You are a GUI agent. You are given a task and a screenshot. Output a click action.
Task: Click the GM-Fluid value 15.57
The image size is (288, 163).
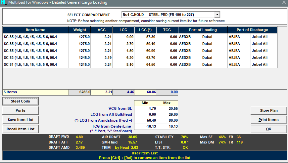click(133, 142)
